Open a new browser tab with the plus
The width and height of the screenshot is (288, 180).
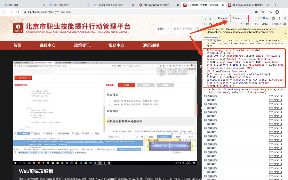[275, 5]
